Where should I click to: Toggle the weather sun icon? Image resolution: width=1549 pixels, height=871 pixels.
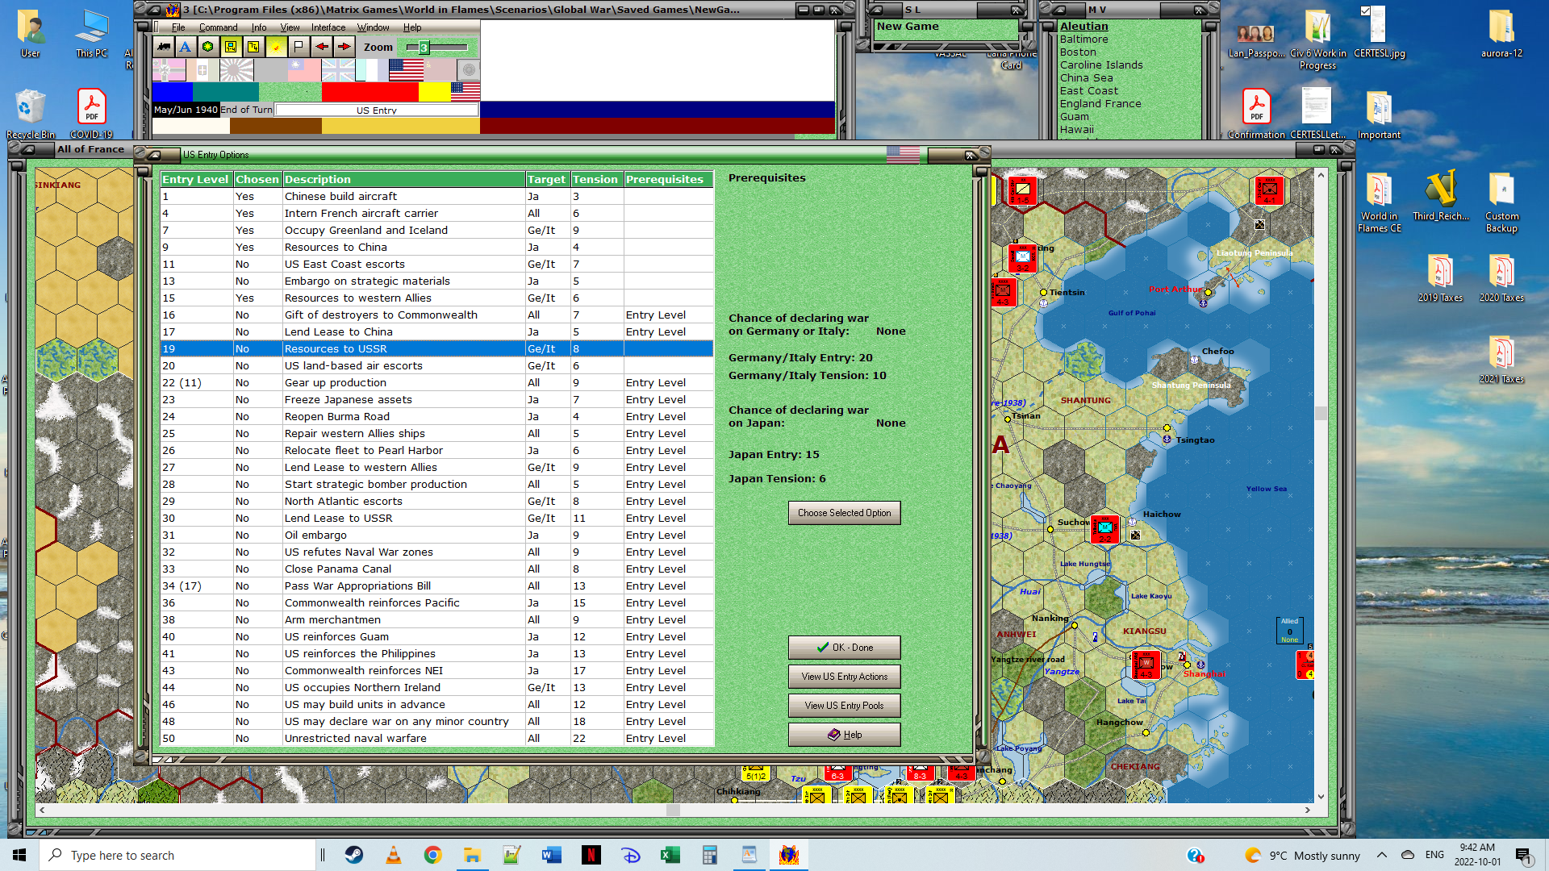tap(276, 47)
